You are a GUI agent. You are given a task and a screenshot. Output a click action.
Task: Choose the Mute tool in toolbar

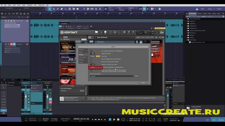pos(70,9)
